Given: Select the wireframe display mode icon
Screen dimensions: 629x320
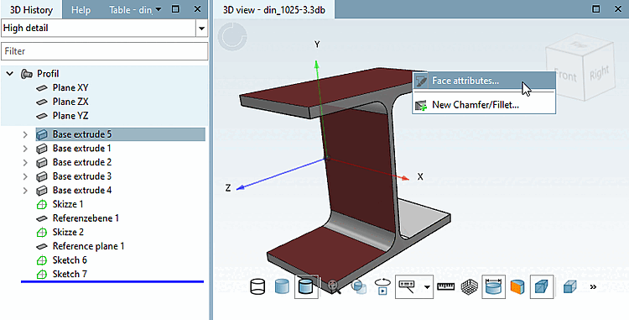Looking at the screenshot, I should [x=257, y=286].
